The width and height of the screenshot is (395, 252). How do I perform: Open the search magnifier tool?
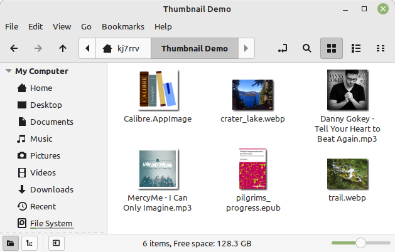[307, 48]
